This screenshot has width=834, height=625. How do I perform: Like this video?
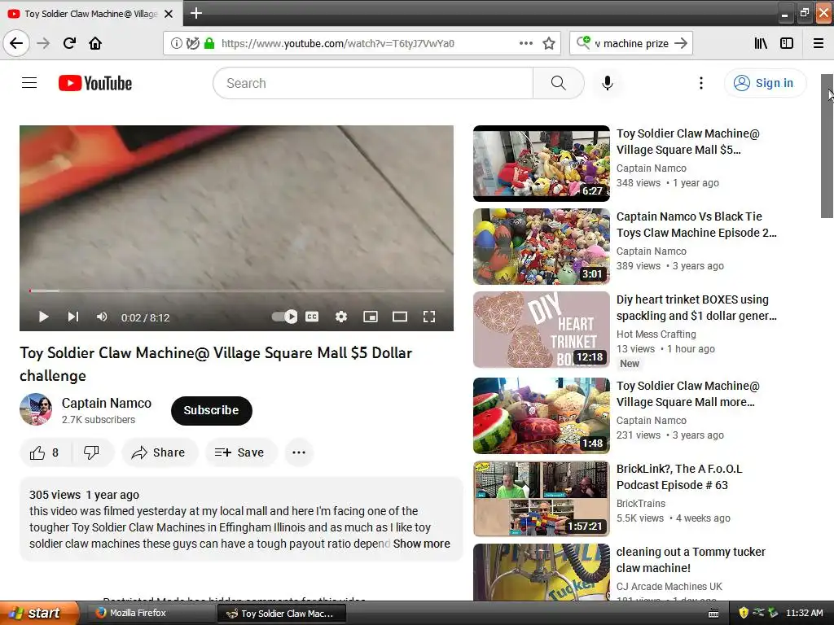click(x=45, y=452)
